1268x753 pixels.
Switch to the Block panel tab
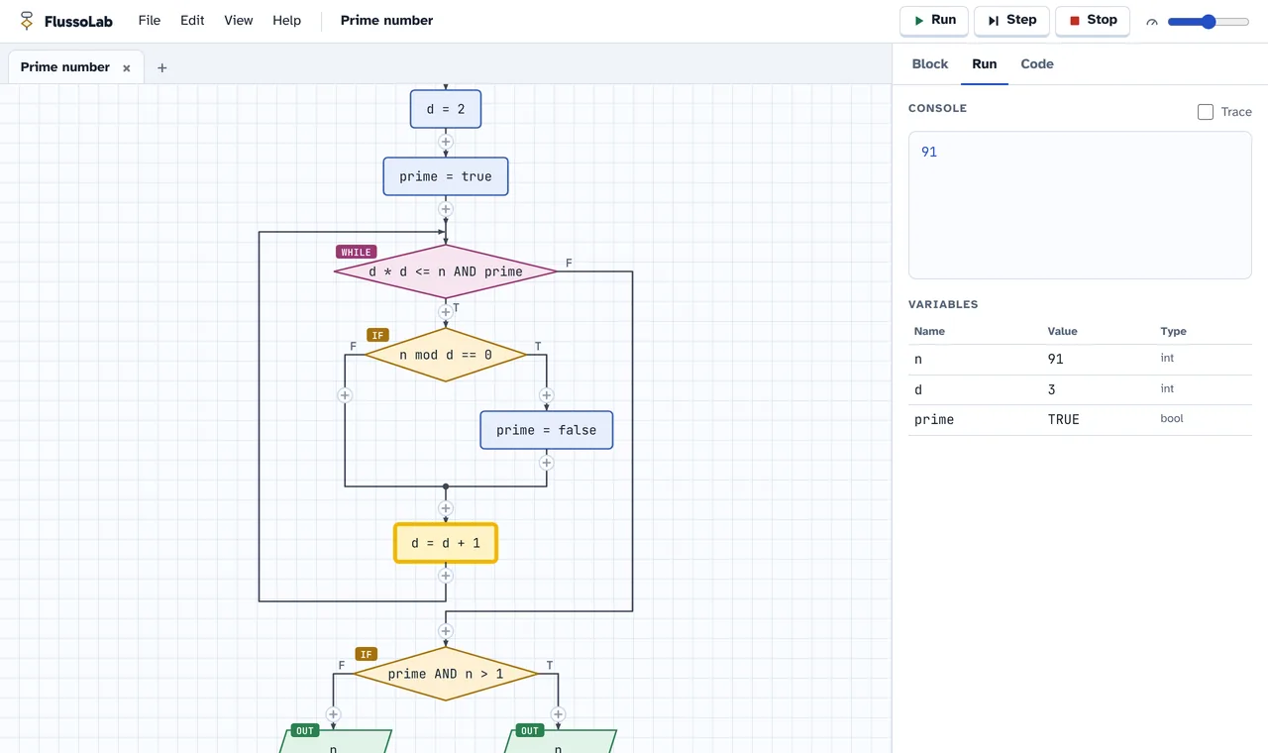(930, 63)
